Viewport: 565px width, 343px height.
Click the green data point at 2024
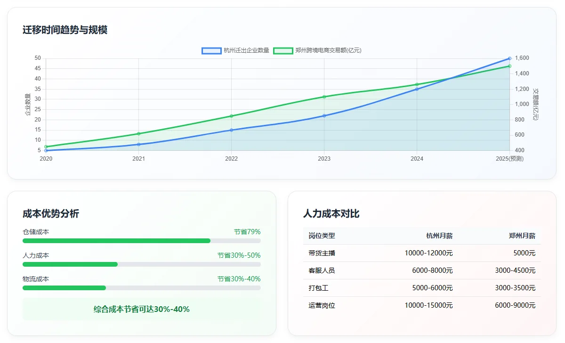tap(417, 84)
